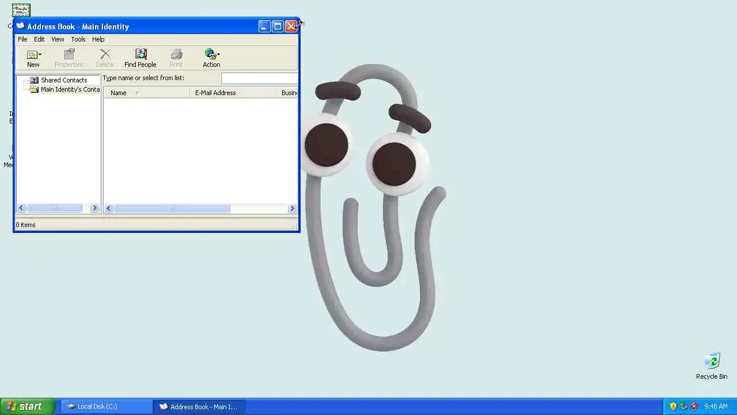Sort by the Name column header
Image resolution: width=737 pixels, height=415 pixels.
tap(147, 93)
